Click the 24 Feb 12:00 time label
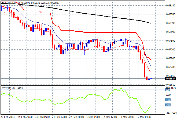Viewport: 177px width, 120px height. pyautogui.click(x=59, y=117)
